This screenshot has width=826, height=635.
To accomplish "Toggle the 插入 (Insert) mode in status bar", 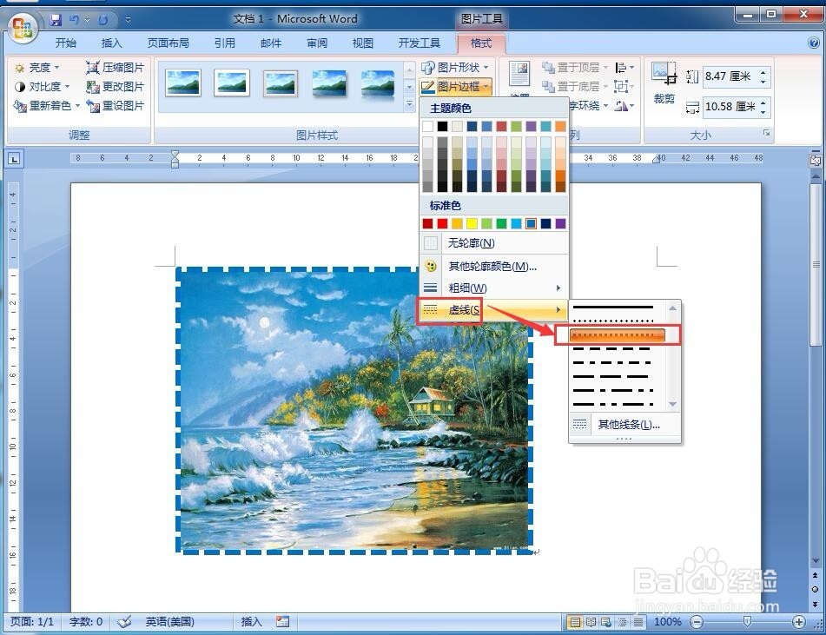I will click(x=251, y=622).
